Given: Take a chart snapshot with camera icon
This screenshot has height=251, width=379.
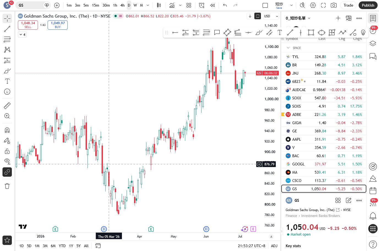Looking at the screenshot, I should click(x=334, y=5).
